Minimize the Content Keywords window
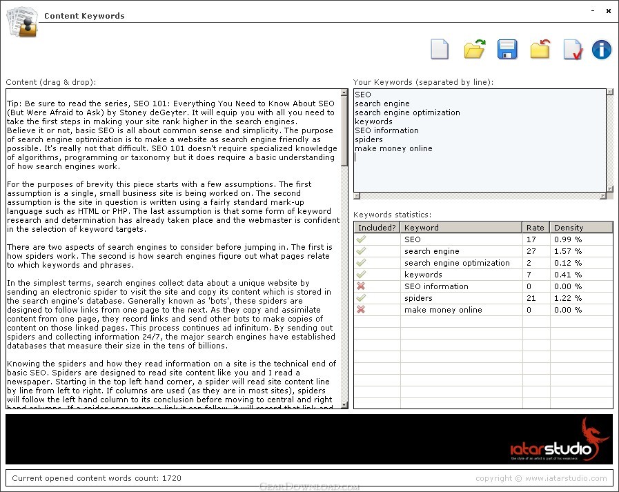The height and width of the screenshot is (492, 619). pos(593,11)
